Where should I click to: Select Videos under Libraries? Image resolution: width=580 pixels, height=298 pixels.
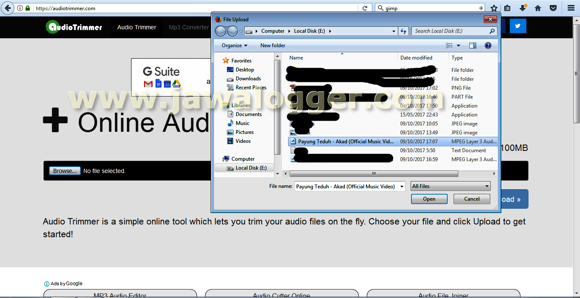243,141
